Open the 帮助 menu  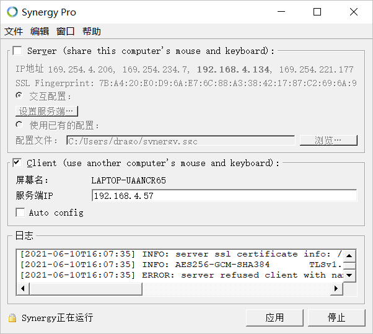point(92,31)
